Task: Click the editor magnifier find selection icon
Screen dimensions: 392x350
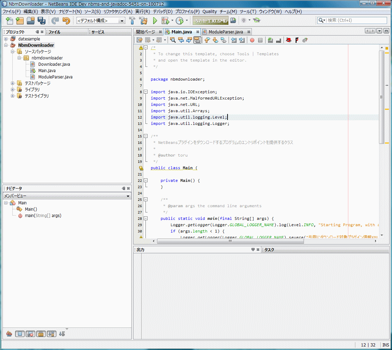Action: pos(173,40)
